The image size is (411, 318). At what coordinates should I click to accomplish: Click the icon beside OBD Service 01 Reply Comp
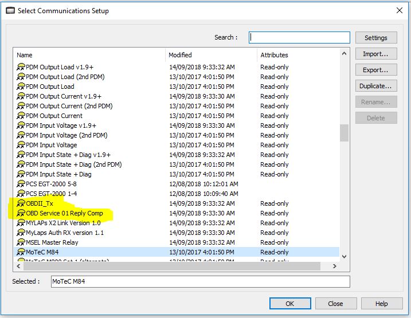point(21,213)
